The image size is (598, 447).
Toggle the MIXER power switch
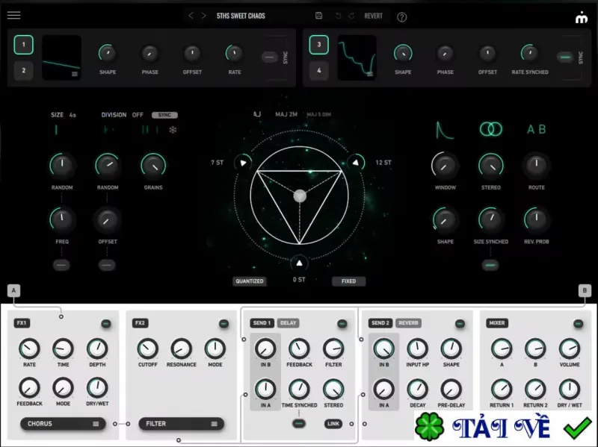[578, 324]
